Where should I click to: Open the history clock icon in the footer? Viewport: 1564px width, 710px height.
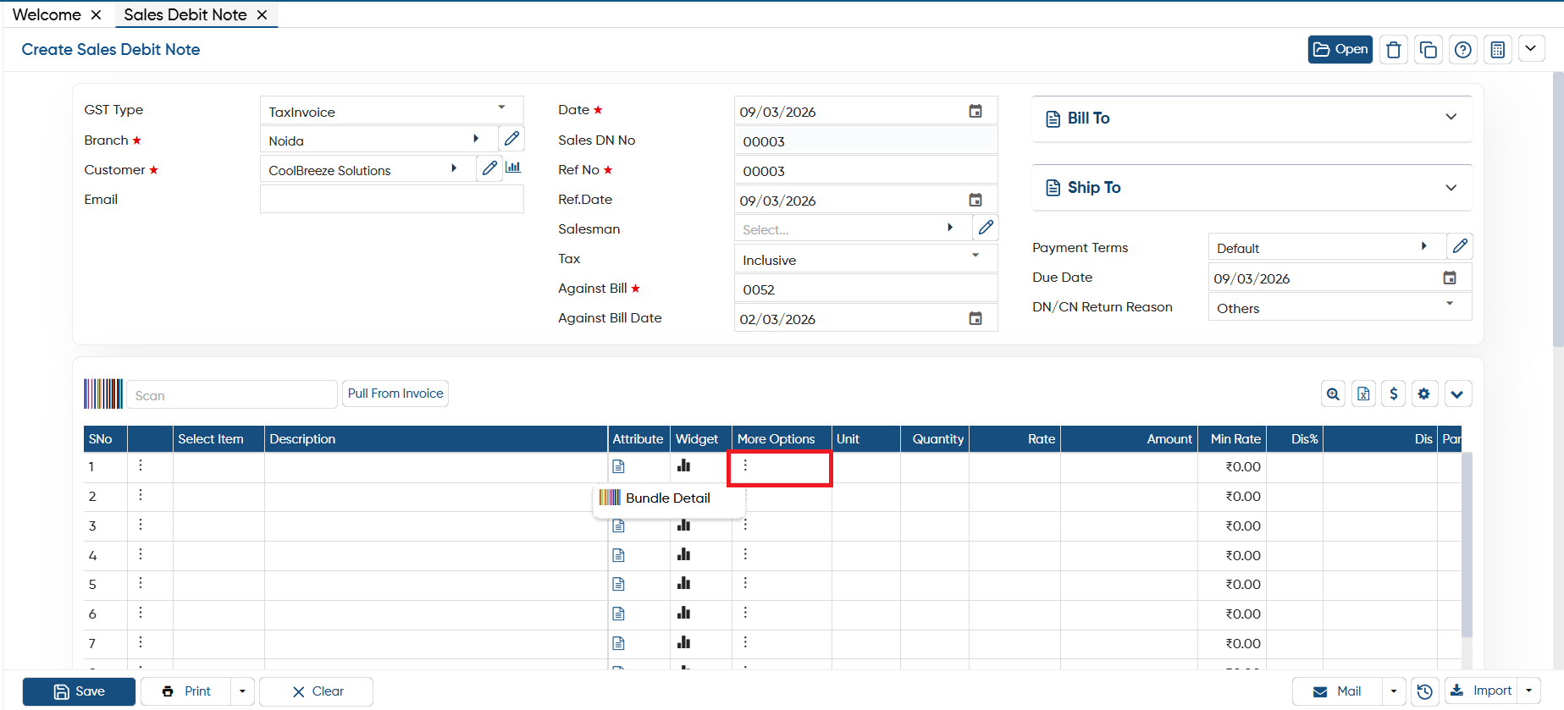[x=1425, y=691]
